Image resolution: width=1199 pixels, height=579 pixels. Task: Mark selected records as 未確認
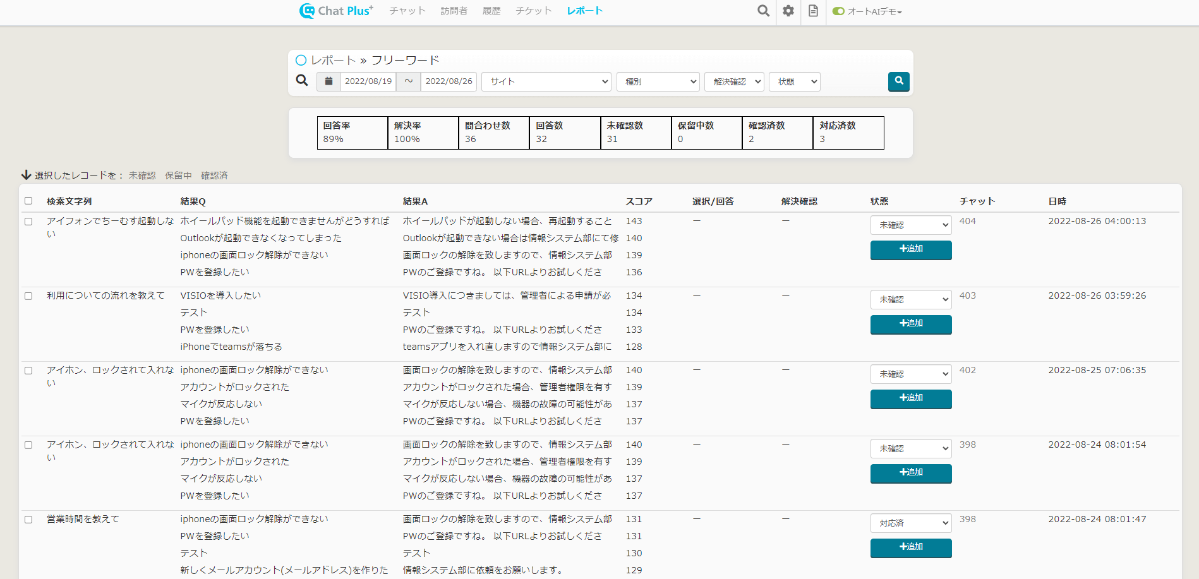(x=142, y=176)
